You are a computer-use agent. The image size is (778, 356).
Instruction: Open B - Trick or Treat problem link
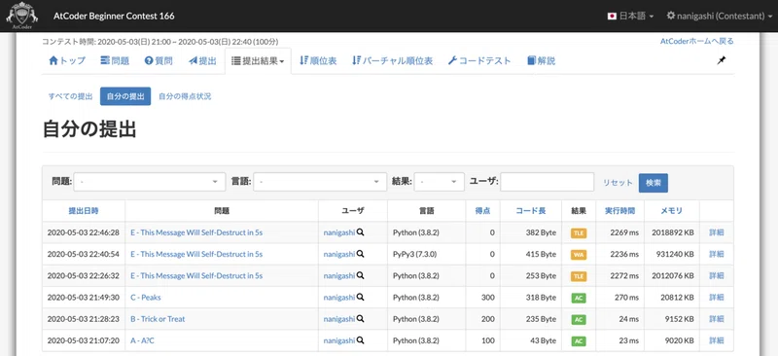click(x=158, y=319)
